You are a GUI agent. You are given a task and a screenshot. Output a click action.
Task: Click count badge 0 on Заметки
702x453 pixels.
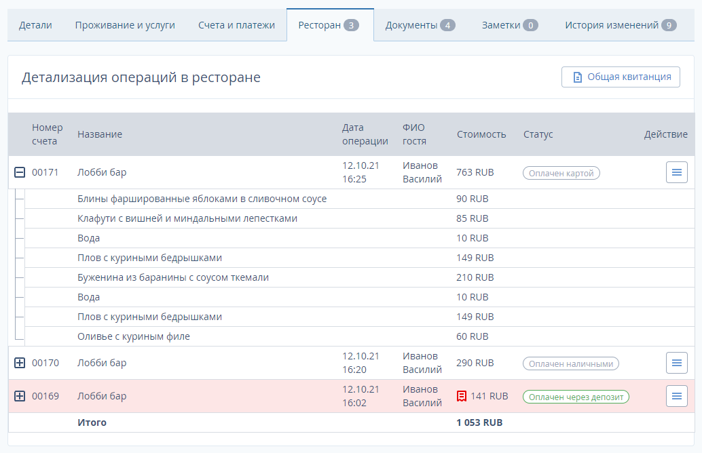tap(530, 25)
